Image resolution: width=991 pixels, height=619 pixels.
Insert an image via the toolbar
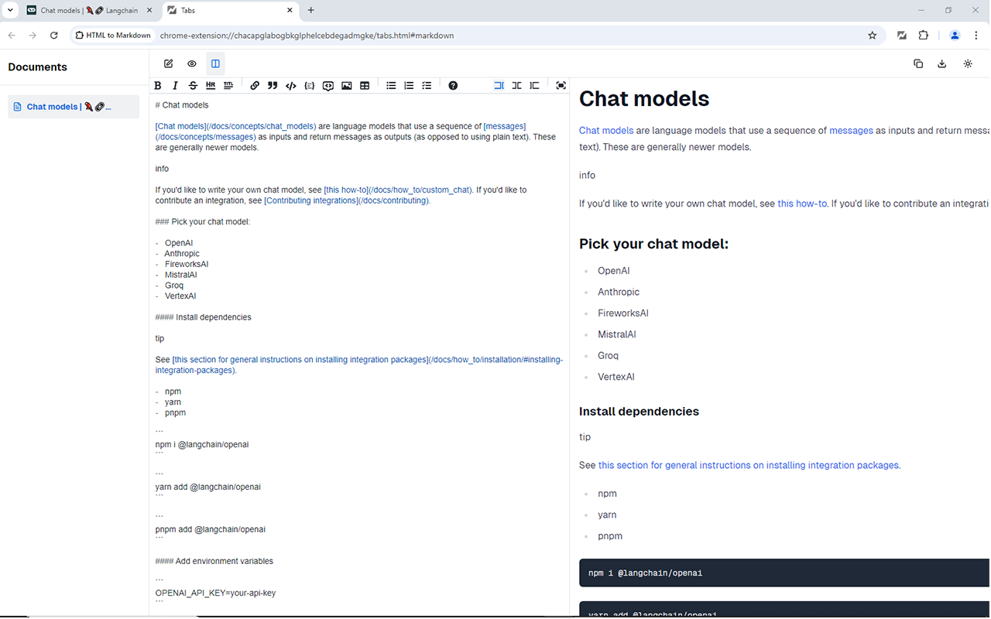(347, 86)
